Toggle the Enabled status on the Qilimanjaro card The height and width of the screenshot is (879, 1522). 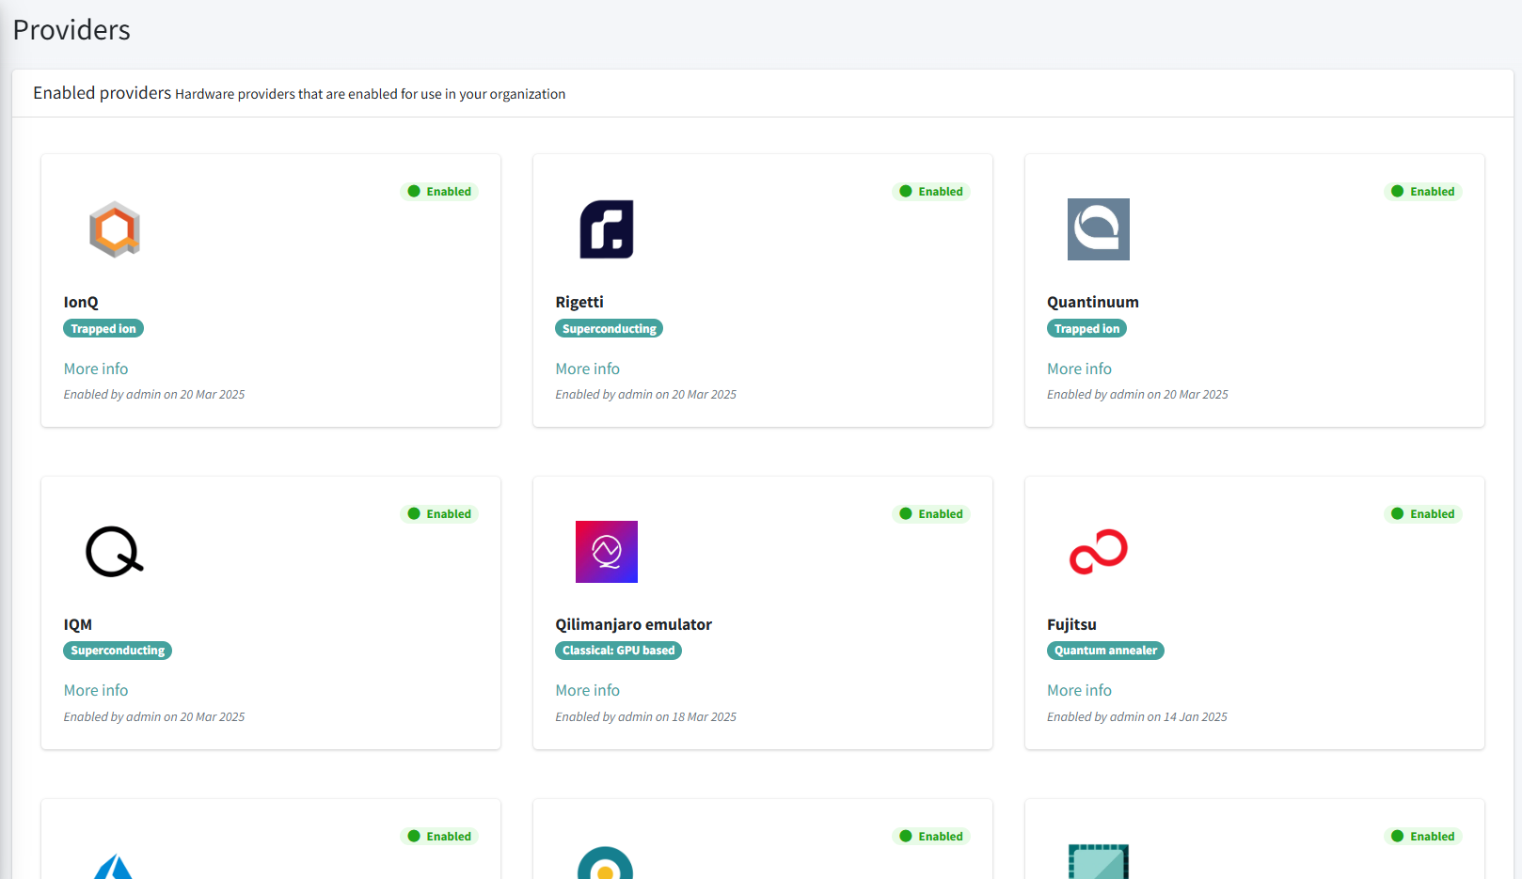[x=931, y=513]
